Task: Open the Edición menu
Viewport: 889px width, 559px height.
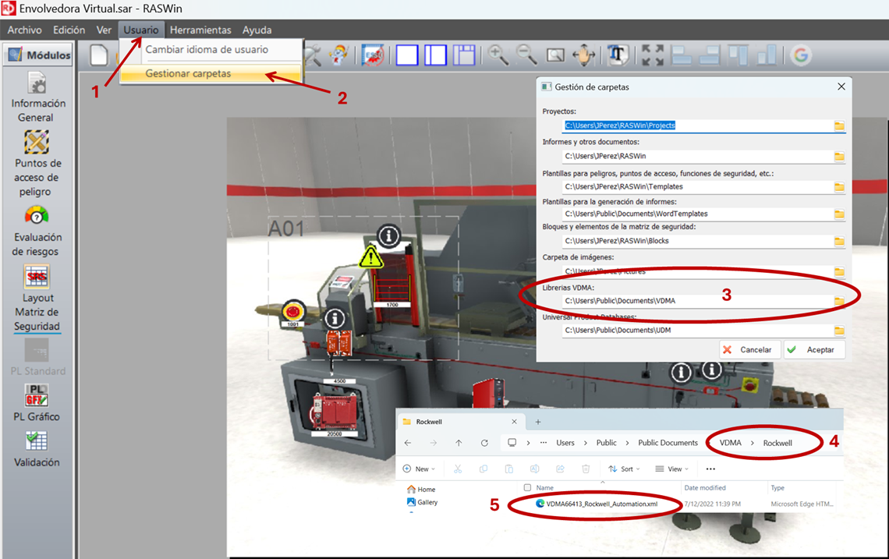Action: (69, 30)
